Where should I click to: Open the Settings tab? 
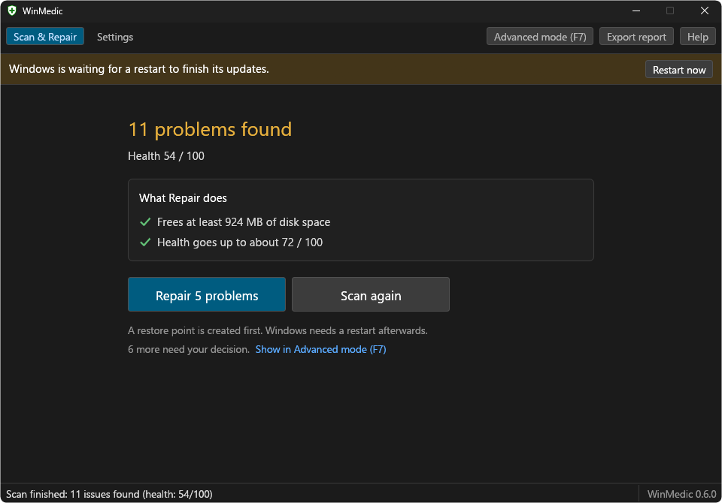[114, 37]
